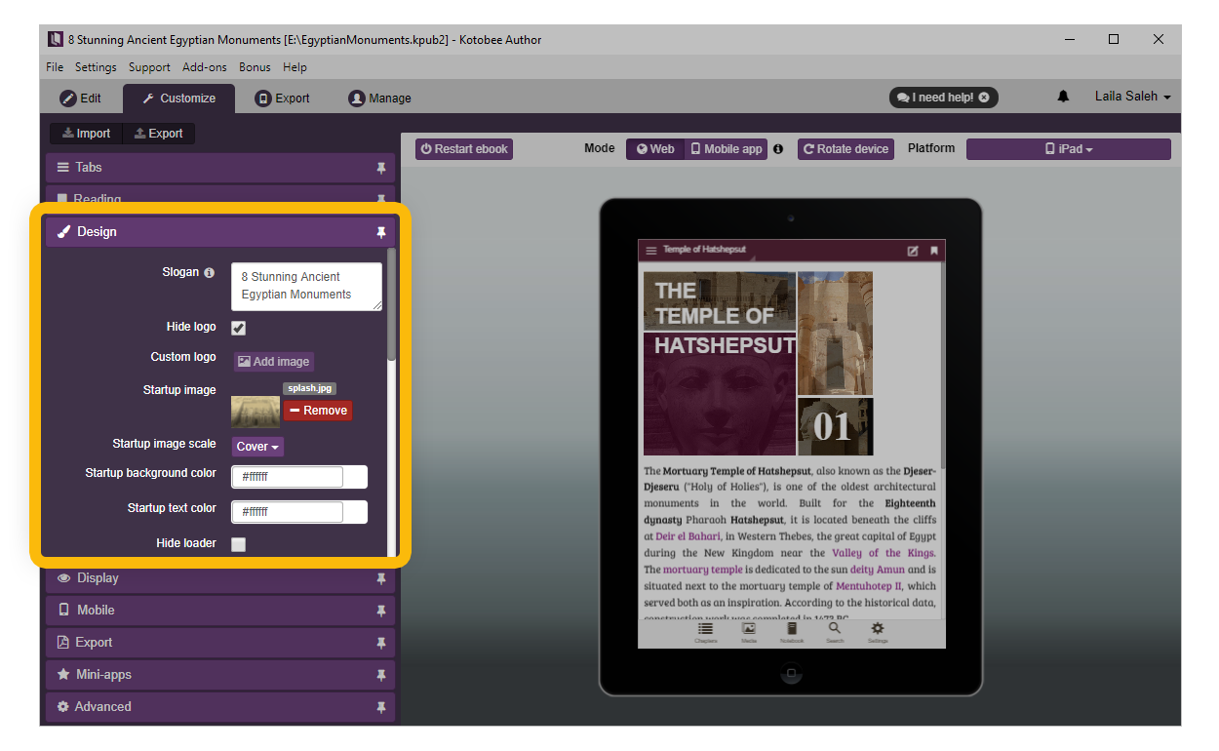Open the File menu
Image resolution: width=1219 pixels, height=751 pixels.
[55, 67]
